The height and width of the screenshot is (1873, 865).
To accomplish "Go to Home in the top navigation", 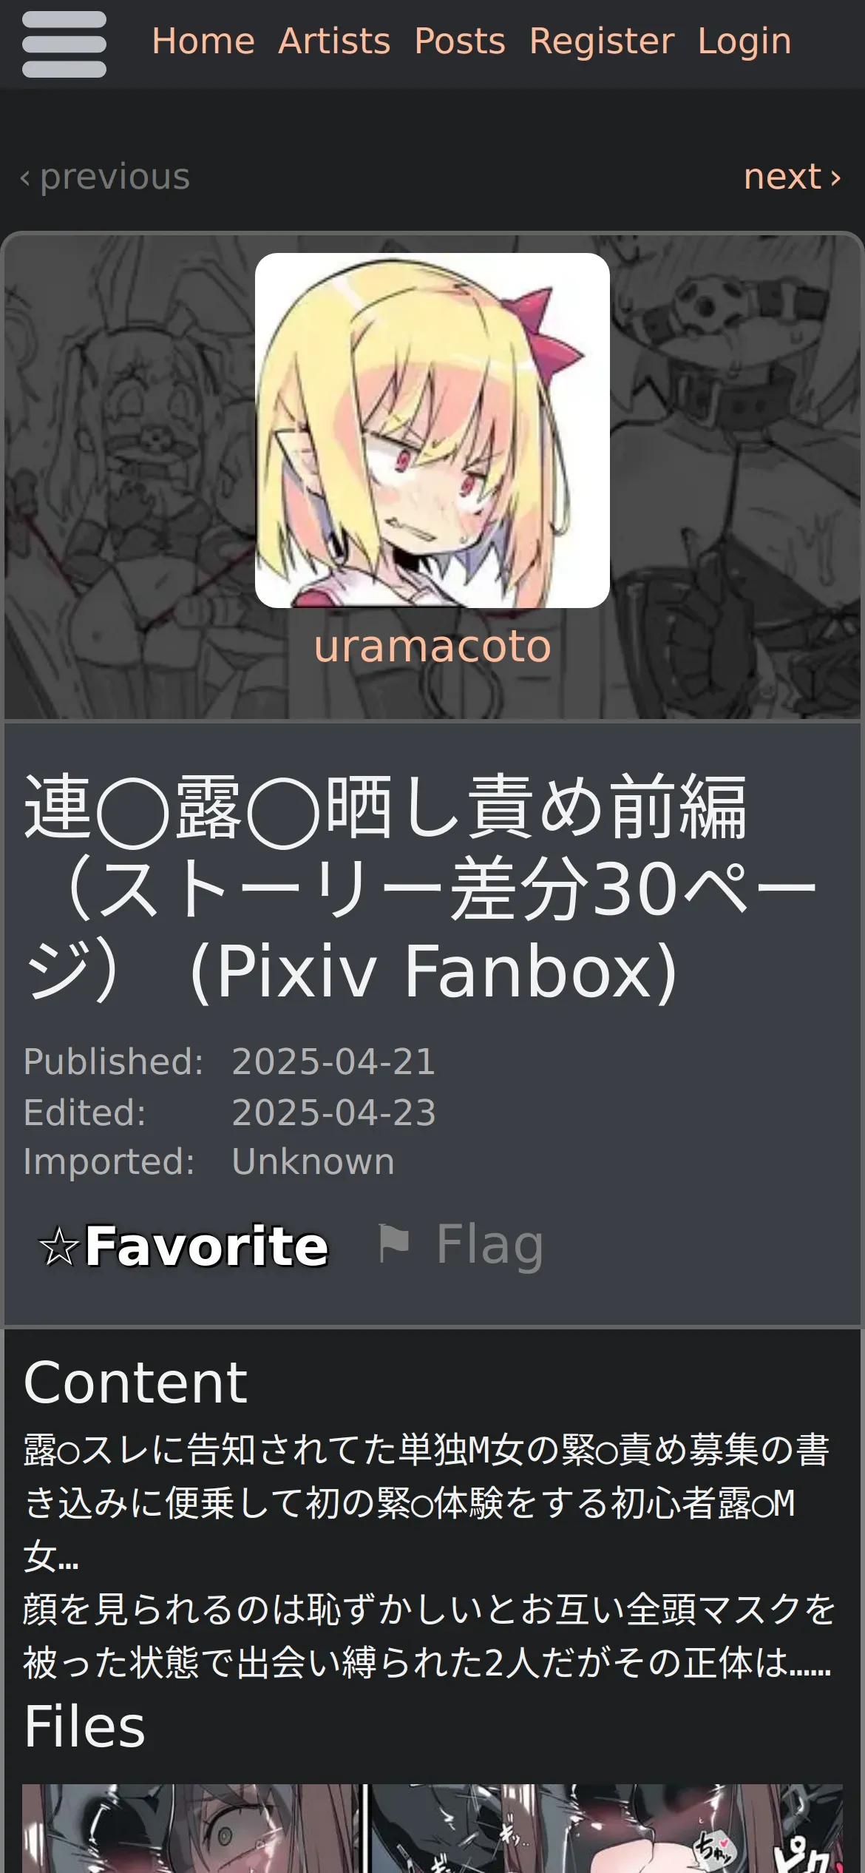I will pos(203,41).
